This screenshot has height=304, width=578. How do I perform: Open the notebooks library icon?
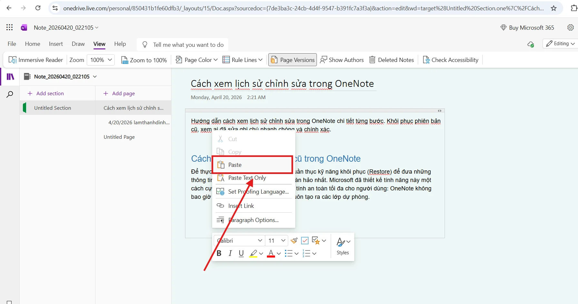[10, 76]
